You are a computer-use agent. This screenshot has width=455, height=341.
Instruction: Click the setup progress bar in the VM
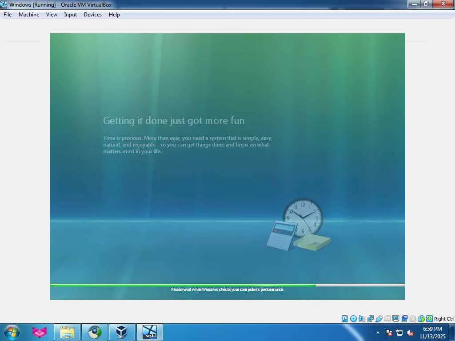click(227, 285)
